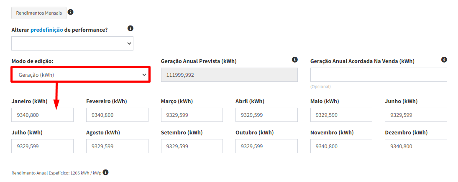The width and height of the screenshot is (458, 182).
Task: Click info icon for Geração Anual Acordada
Action: point(444,60)
